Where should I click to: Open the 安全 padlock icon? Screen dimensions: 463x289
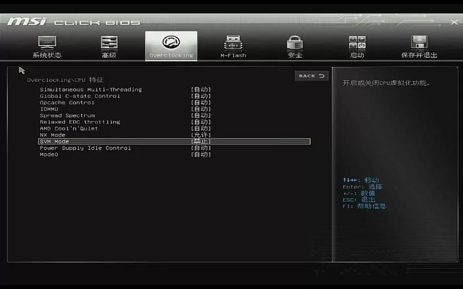[295, 43]
